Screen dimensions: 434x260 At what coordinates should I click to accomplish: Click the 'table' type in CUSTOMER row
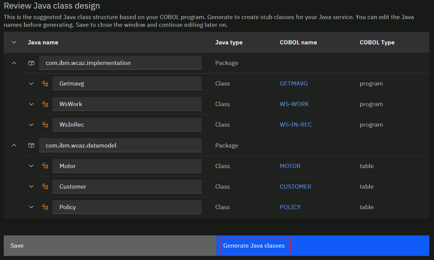click(x=367, y=187)
